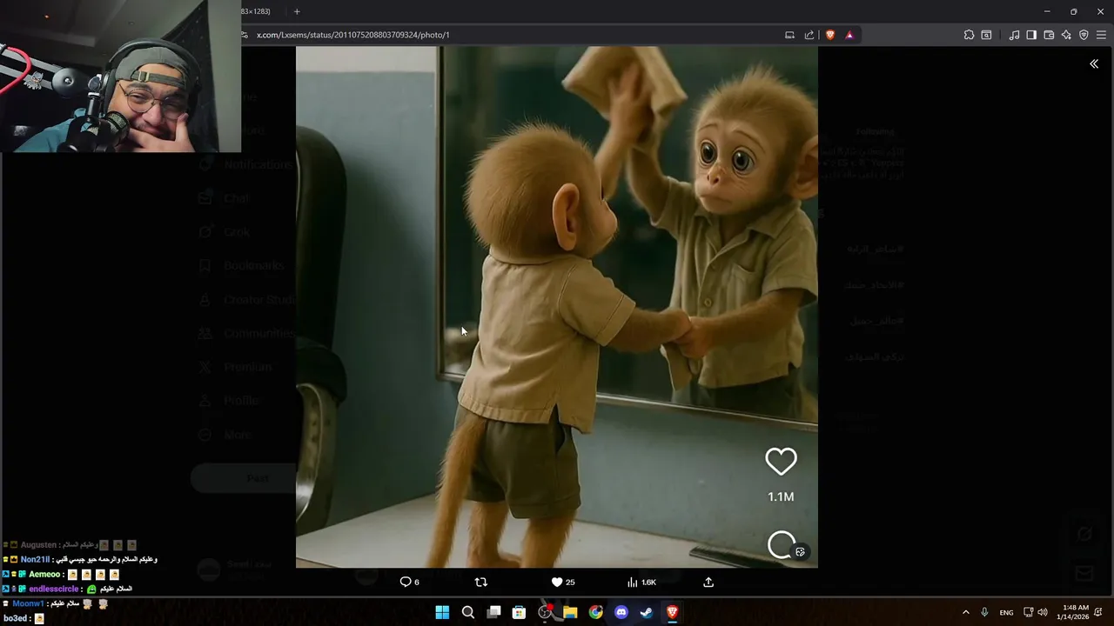The height and width of the screenshot is (626, 1114).
Task: Click the username Moonw1 in the stream chat
Action: [x=28, y=603]
